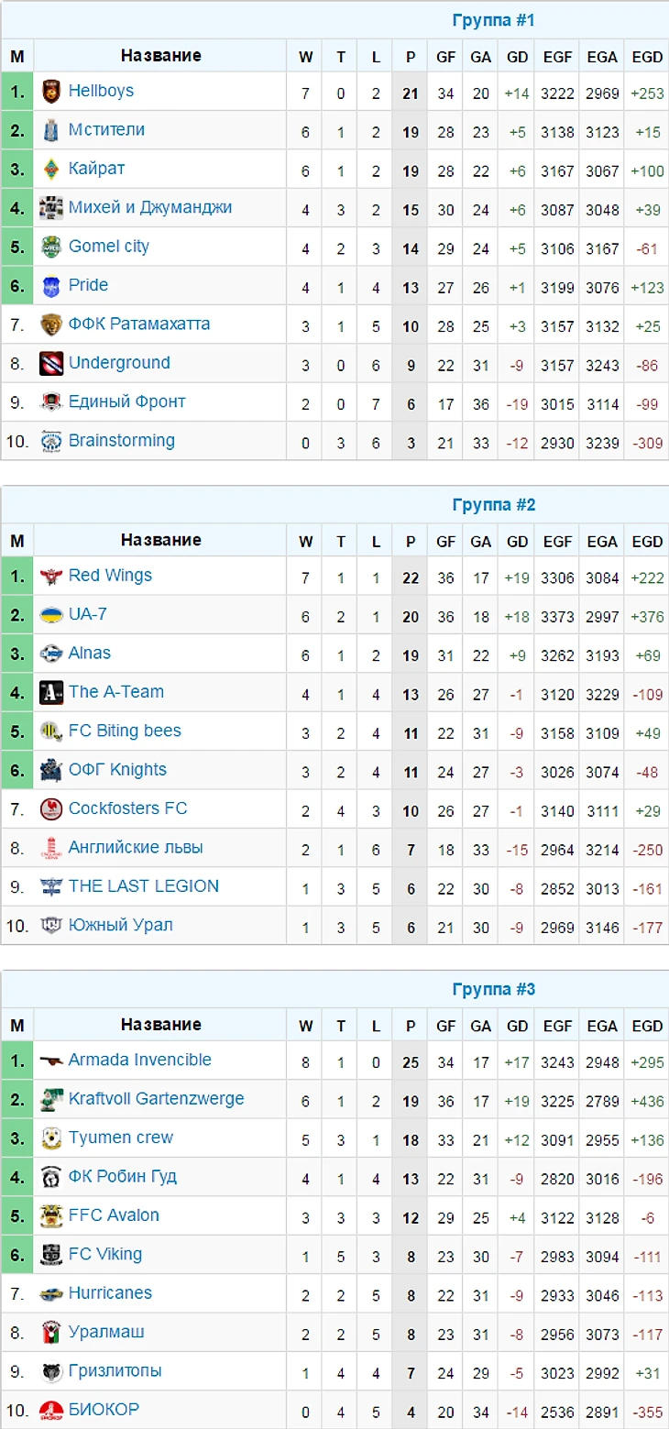Click the Cockfosters FC rooster badge
This screenshot has width=669, height=1429.
coord(51,809)
